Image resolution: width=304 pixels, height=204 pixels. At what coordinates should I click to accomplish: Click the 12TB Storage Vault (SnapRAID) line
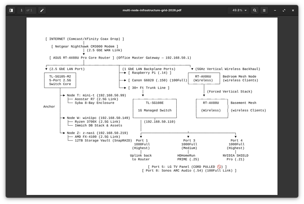click(x=104, y=141)
